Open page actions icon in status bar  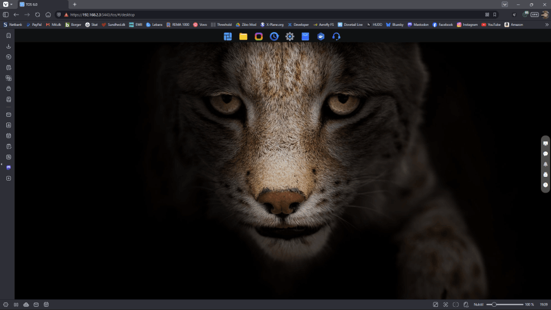466,305
